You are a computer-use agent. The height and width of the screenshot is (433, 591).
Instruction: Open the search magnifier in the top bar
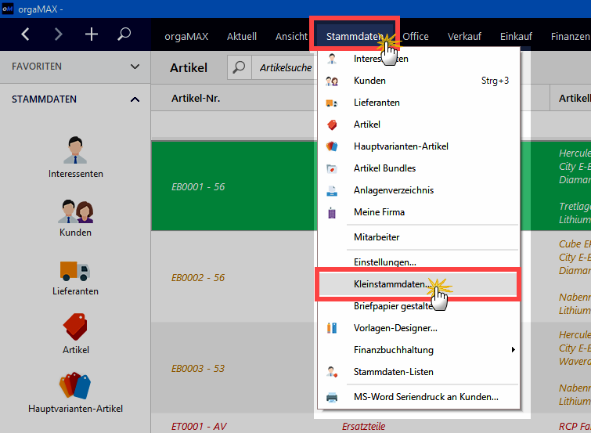click(x=124, y=34)
